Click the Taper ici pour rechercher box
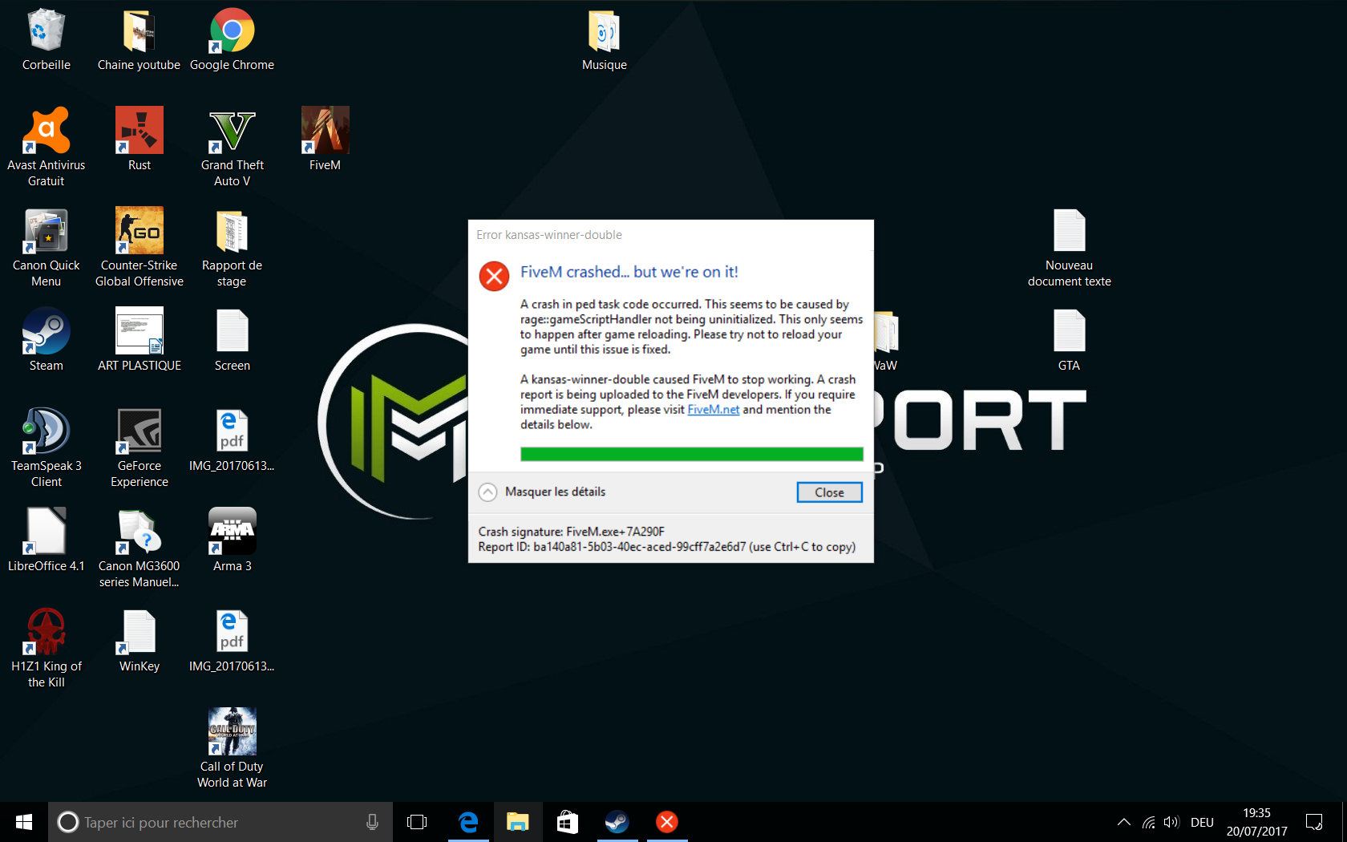The height and width of the screenshot is (842, 1347). point(220,822)
